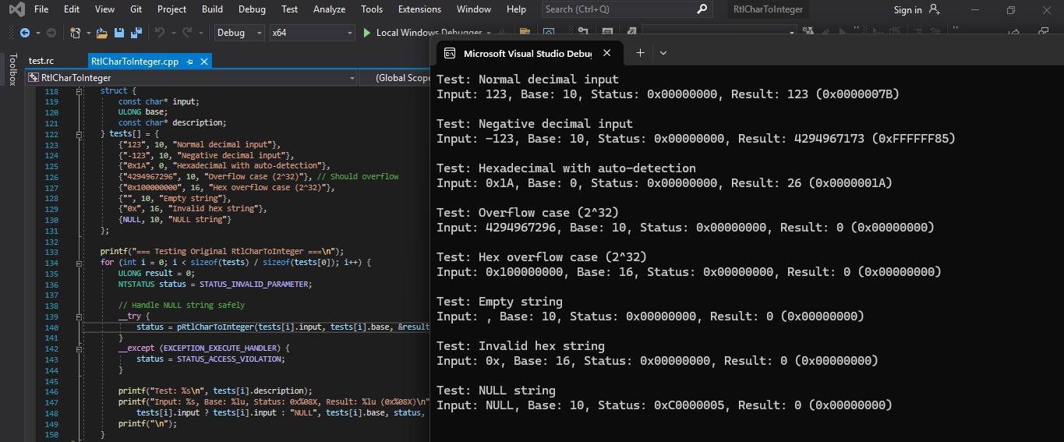Expand the RtlCharToInteger project scope dropdown
This screenshot has width=1064, height=442.
click(352, 78)
